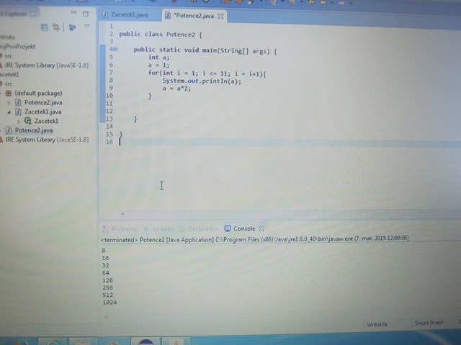Click Collapse All icon in Package Explorer
The image size is (461, 345).
pos(45,27)
